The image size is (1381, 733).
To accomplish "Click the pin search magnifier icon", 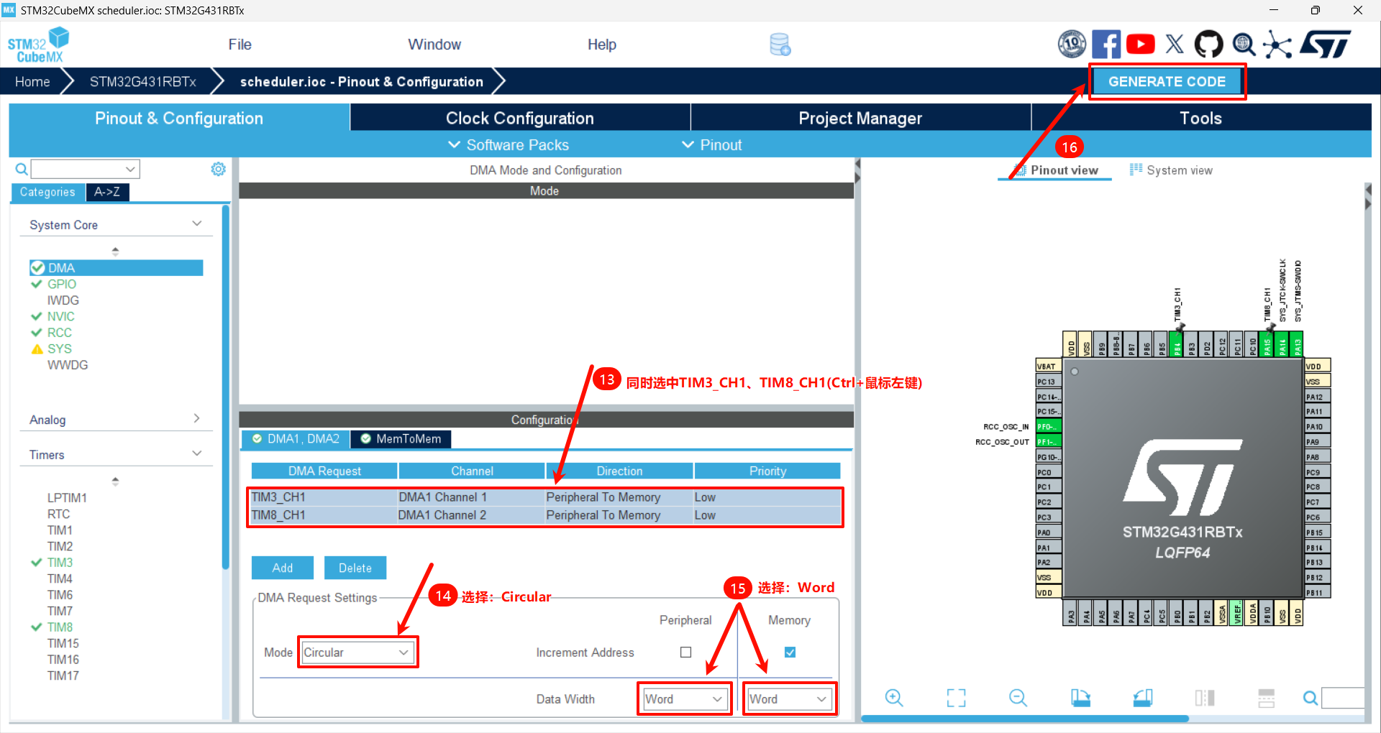I will coord(1311,698).
